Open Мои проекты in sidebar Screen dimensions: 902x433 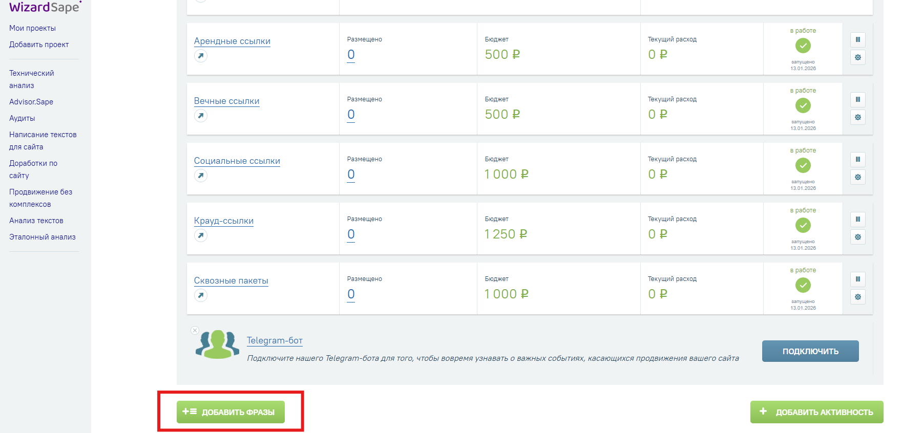(x=32, y=28)
